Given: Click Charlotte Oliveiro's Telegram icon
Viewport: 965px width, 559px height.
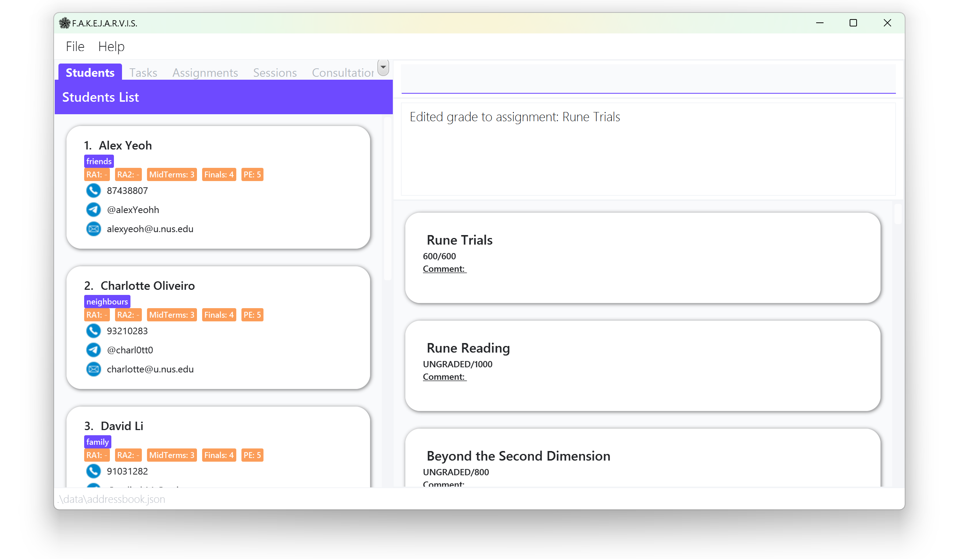Looking at the screenshot, I should (93, 350).
